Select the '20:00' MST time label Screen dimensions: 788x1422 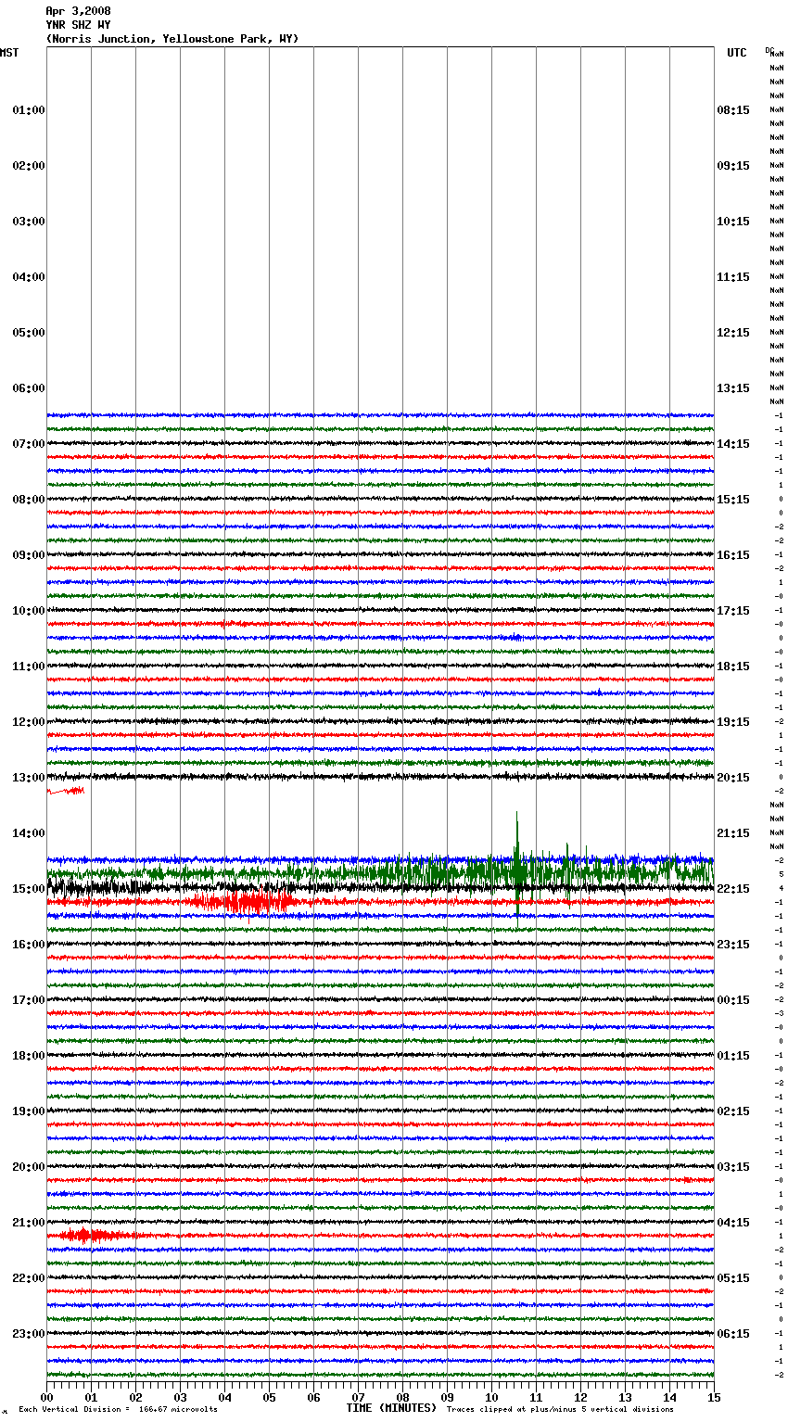(x=29, y=1167)
